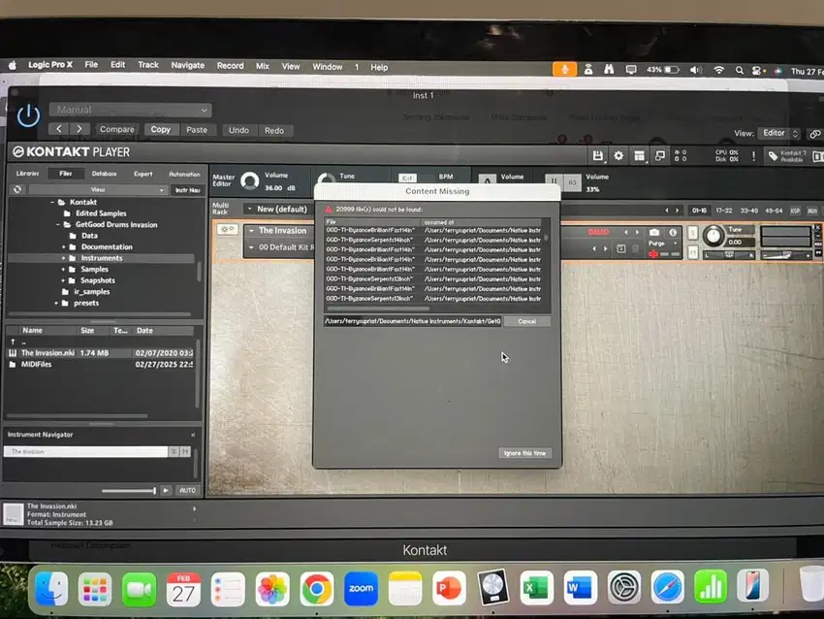824x619 pixels.
Task: Open Kontakt options gear icon
Action: click(618, 155)
